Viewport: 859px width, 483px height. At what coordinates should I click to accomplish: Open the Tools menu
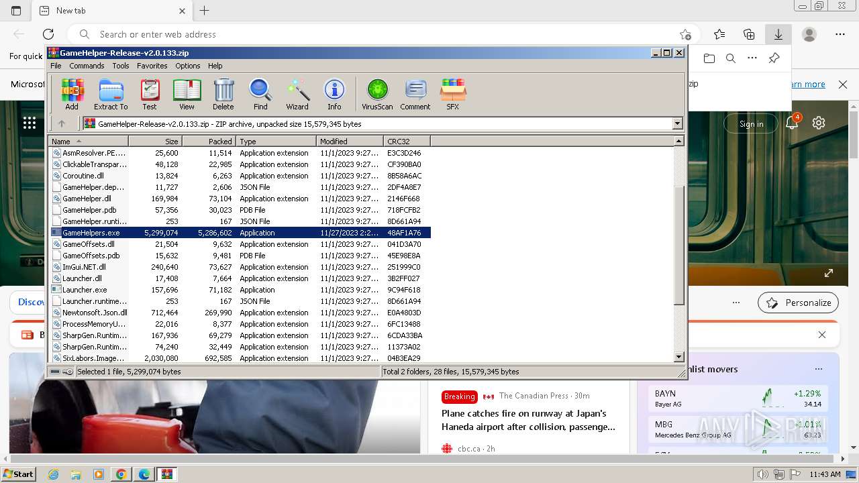point(121,66)
